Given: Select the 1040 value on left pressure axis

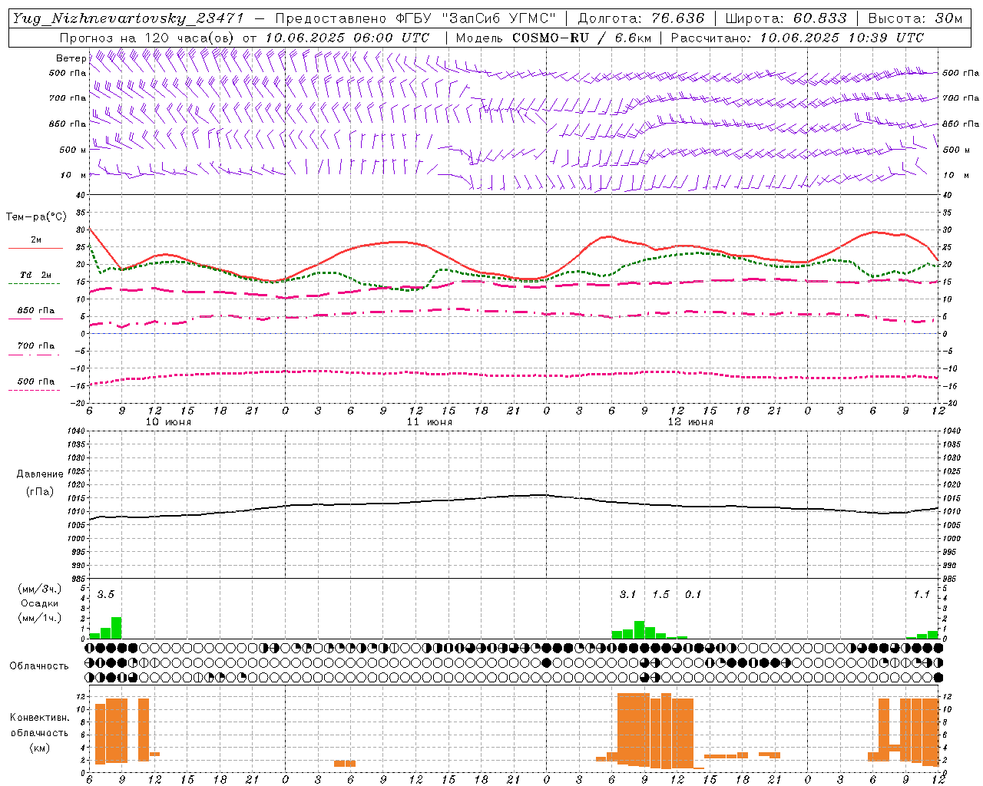Looking at the screenshot, I should pos(78,431).
